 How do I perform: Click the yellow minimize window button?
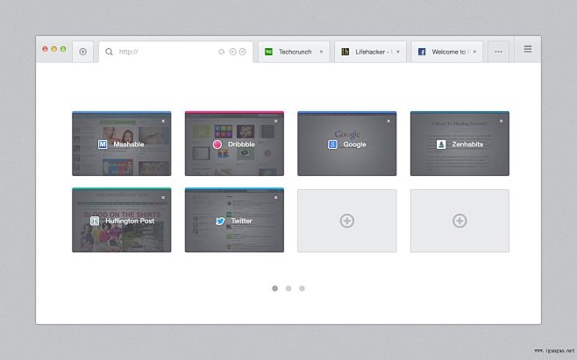click(x=54, y=49)
